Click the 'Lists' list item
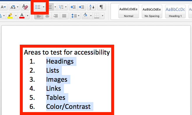The height and width of the screenshot is (115, 192). pyautogui.click(x=53, y=70)
